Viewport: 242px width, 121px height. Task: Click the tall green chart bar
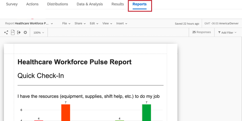pyautogui.click(x=146, y=112)
